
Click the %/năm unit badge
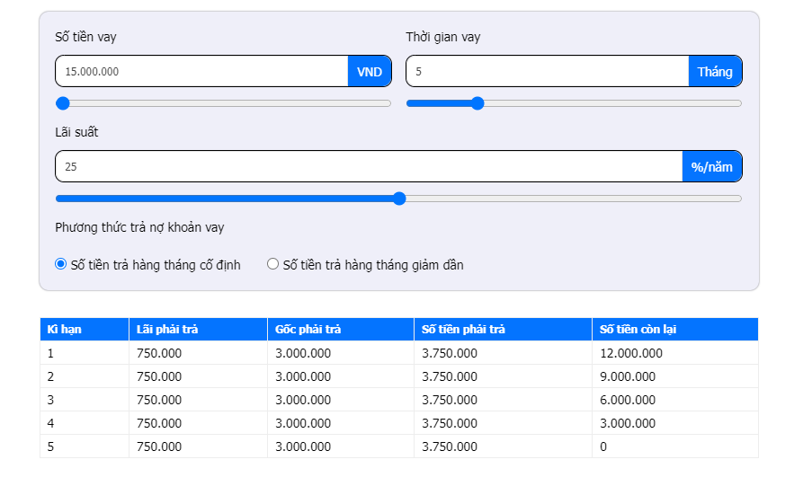712,166
